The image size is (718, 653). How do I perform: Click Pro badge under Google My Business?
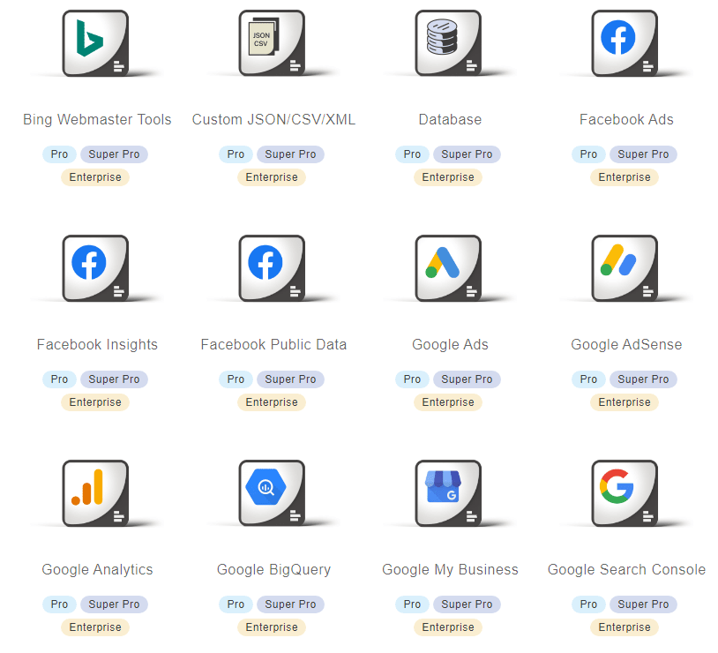(412, 604)
